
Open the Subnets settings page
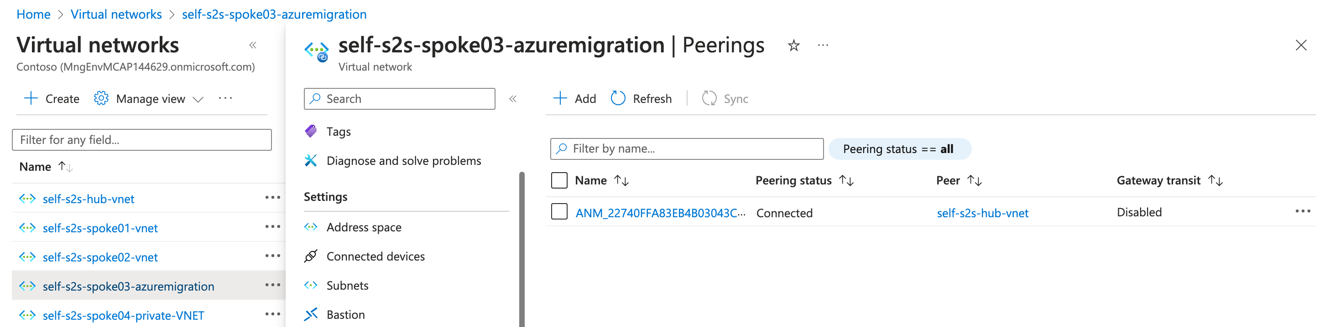click(x=348, y=286)
